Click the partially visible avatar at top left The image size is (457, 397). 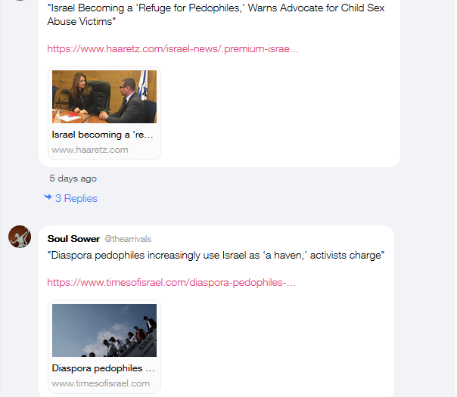coord(20,1)
